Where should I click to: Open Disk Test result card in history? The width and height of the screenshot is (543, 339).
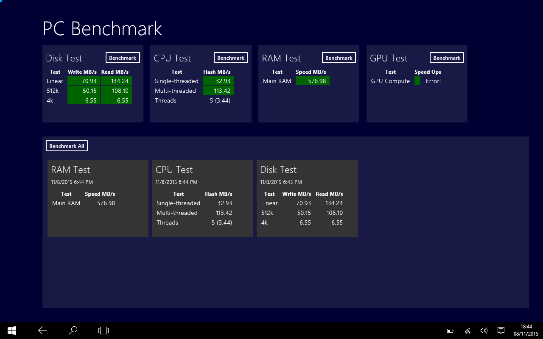pyautogui.click(x=307, y=199)
